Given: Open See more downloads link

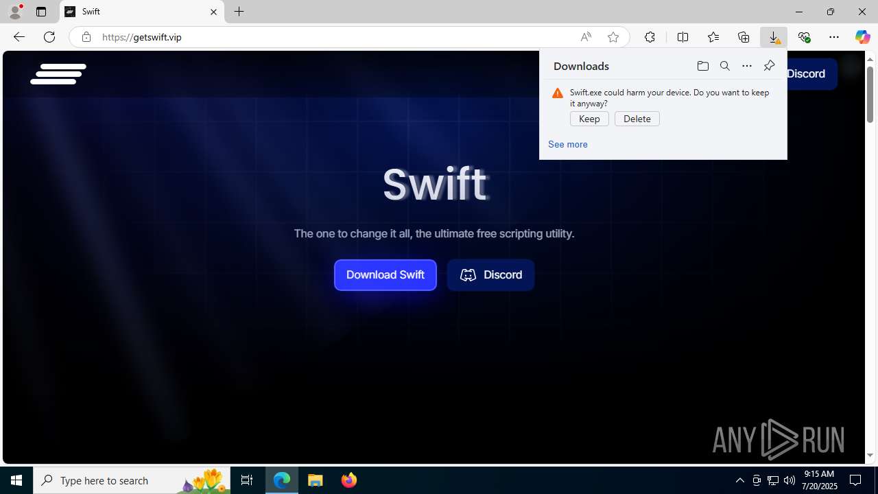Looking at the screenshot, I should [x=567, y=144].
